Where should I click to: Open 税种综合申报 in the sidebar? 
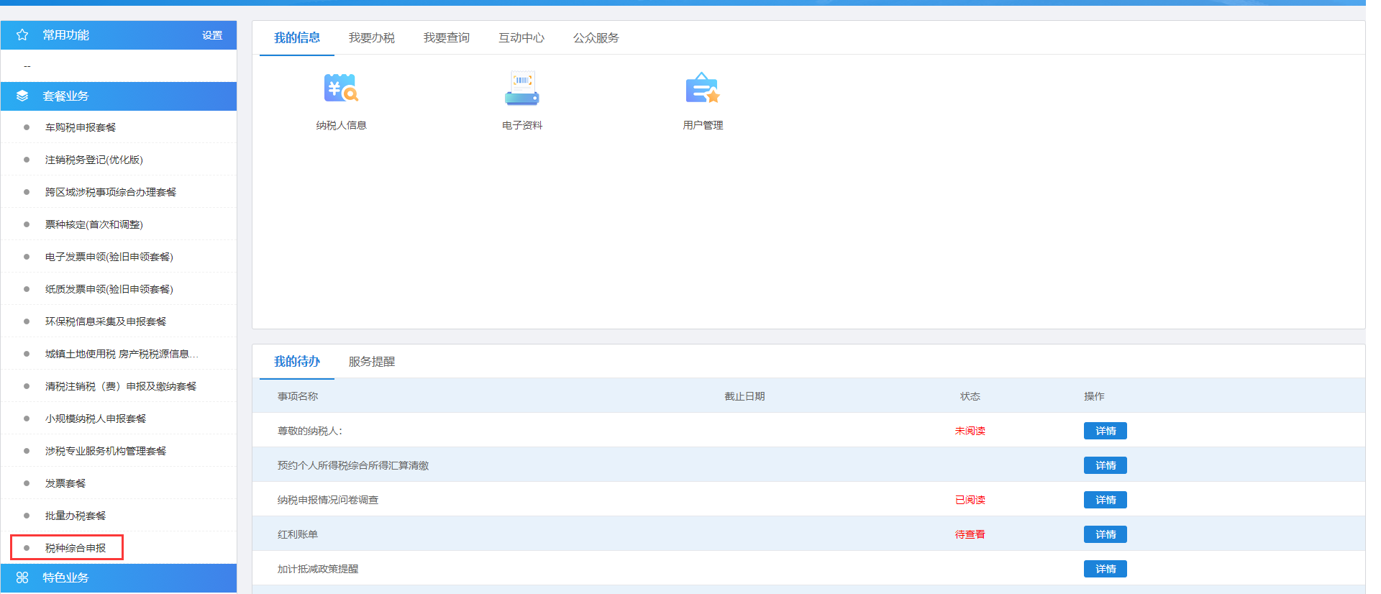click(x=76, y=548)
